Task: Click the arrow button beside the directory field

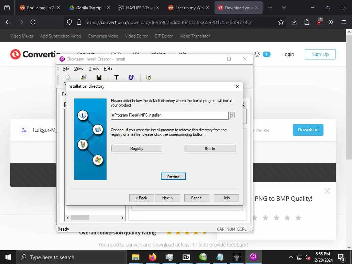Action: [x=232, y=115]
